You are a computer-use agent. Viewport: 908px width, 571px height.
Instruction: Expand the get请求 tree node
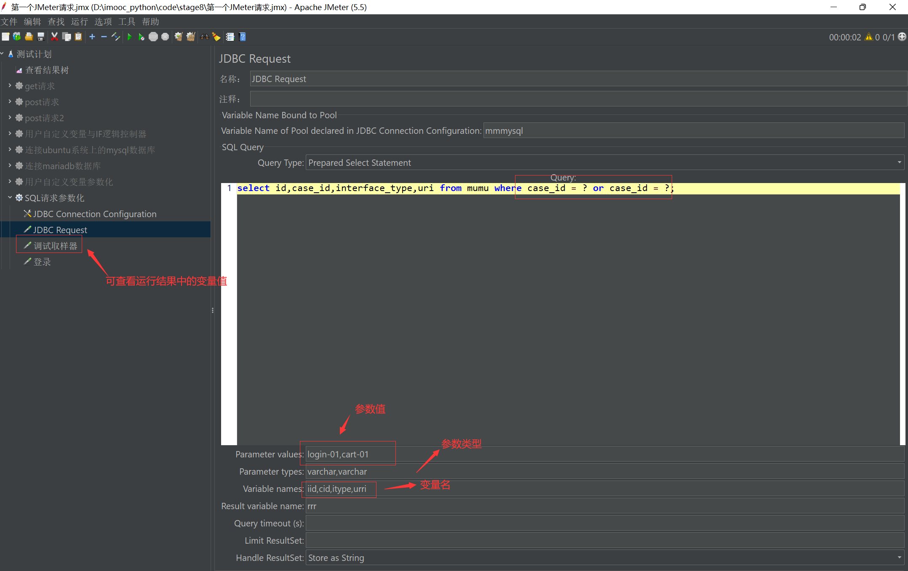click(x=10, y=86)
